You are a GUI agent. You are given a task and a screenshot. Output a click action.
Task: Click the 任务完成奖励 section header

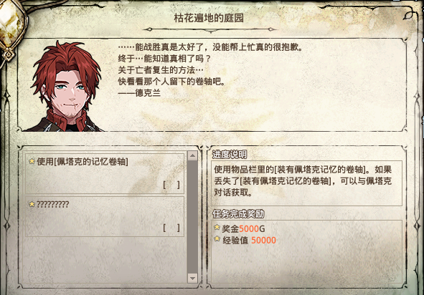point(238,214)
